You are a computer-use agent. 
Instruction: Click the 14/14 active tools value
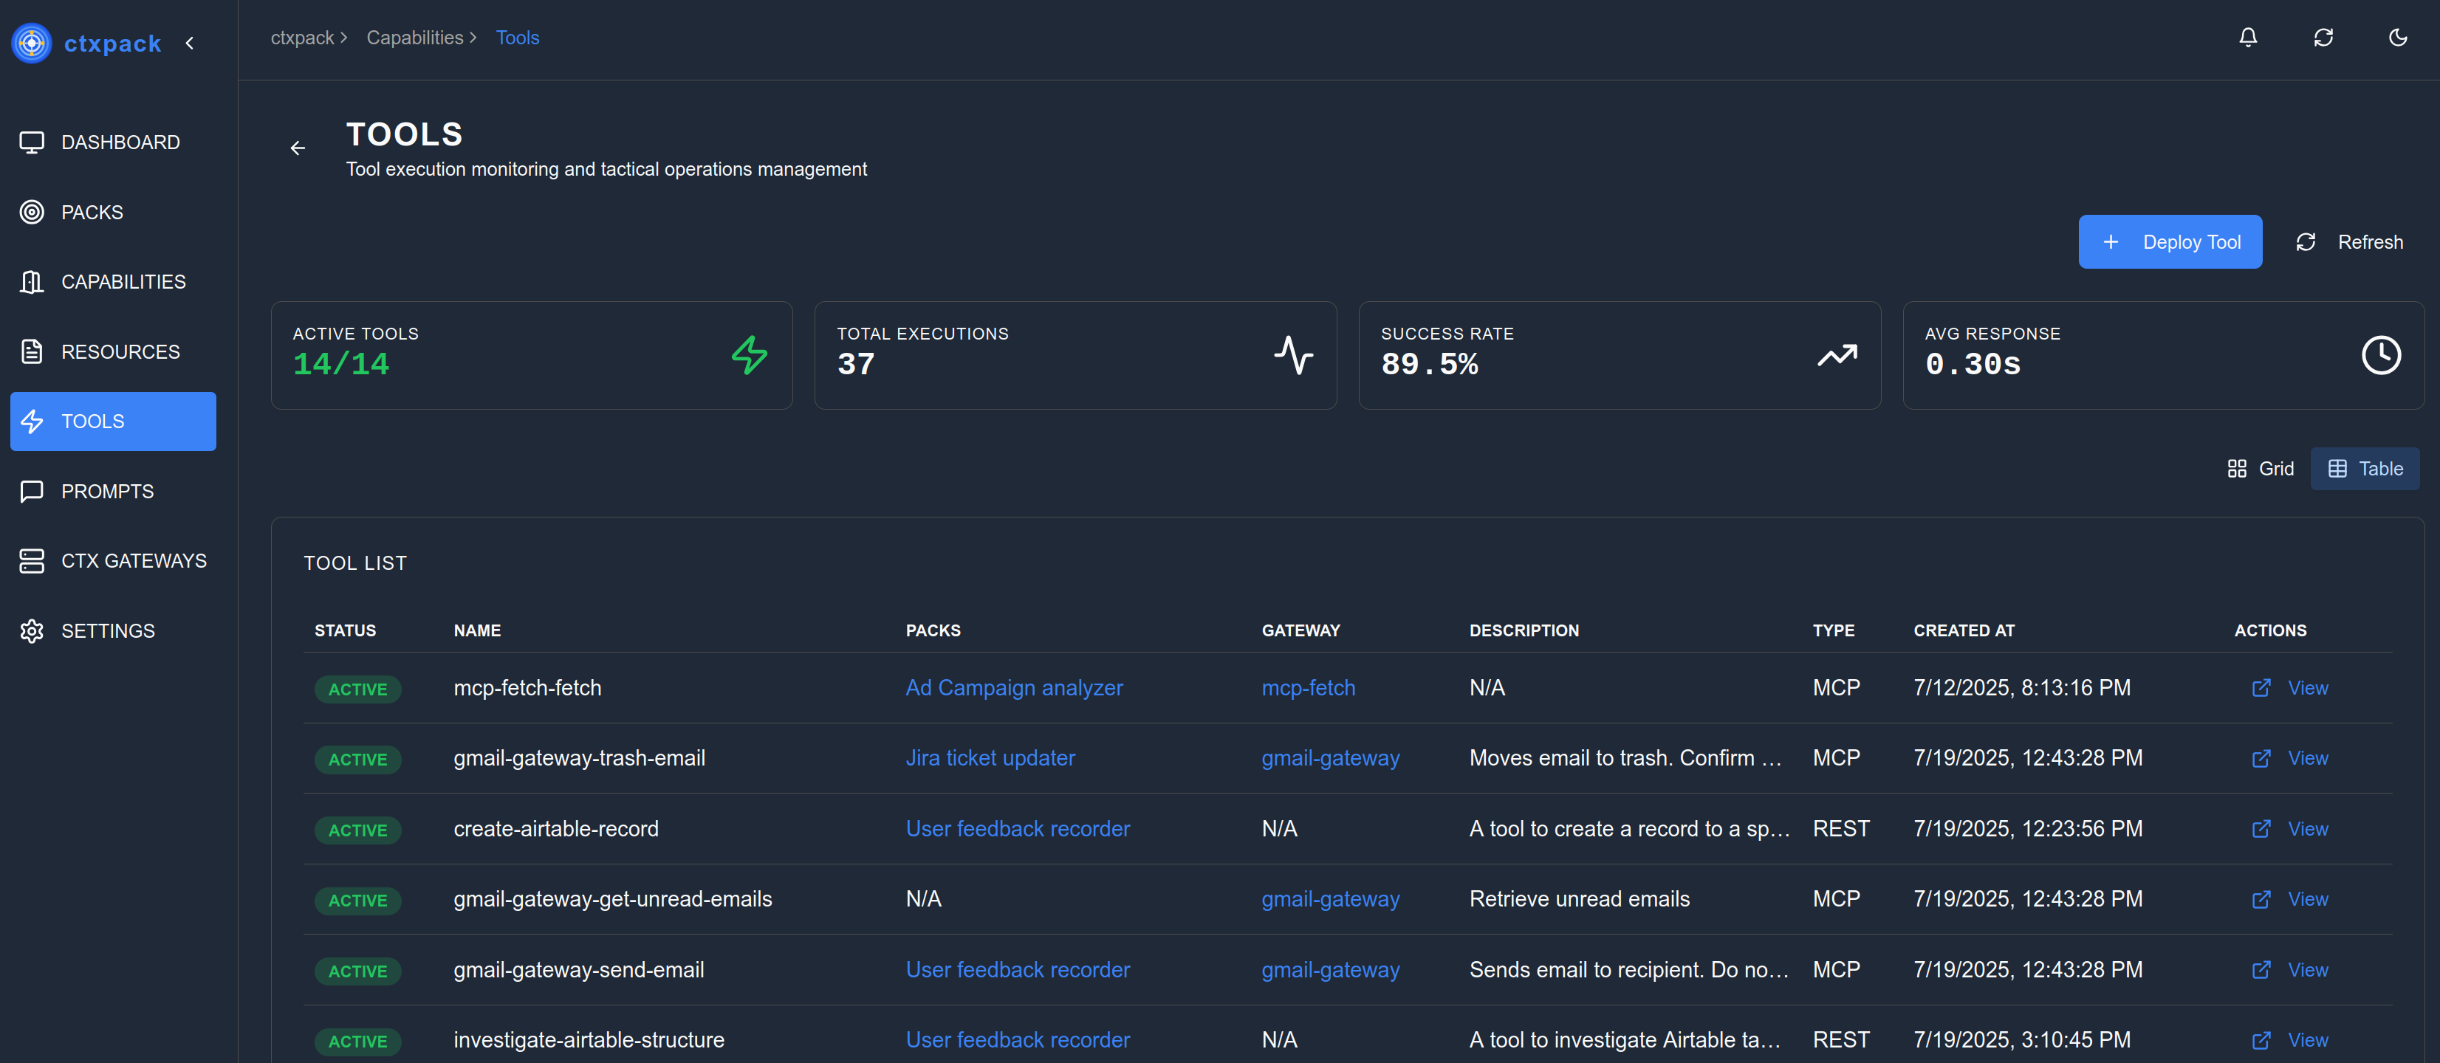(341, 365)
